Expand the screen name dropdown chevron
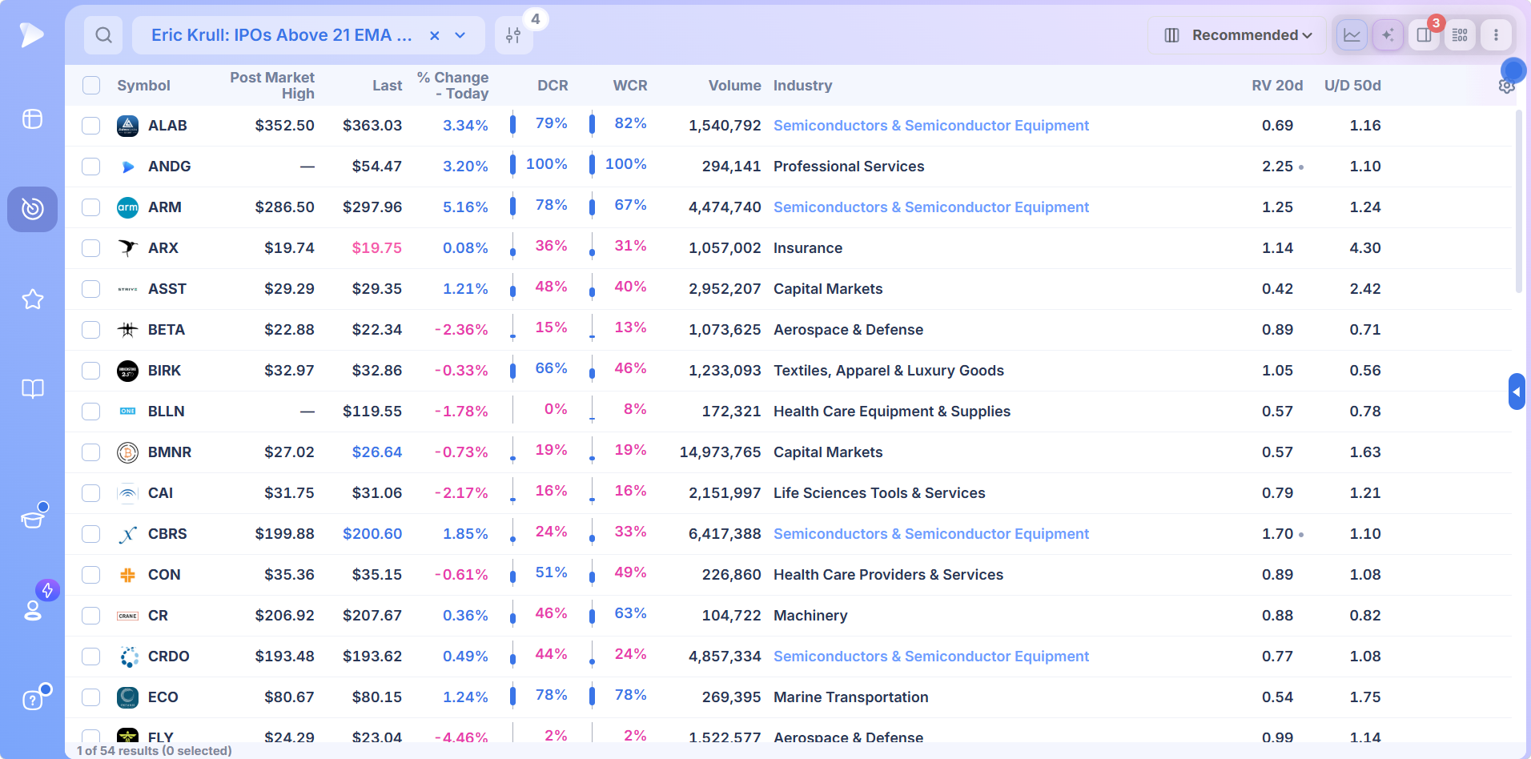Image resolution: width=1531 pixels, height=759 pixels. click(460, 35)
